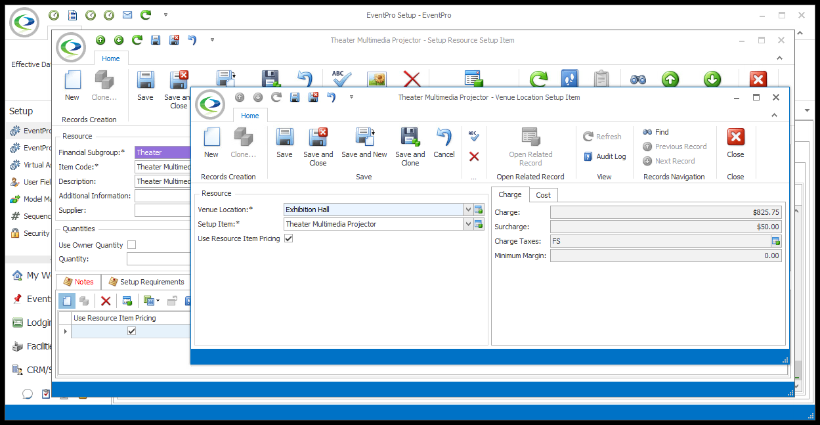The width and height of the screenshot is (820, 425).
Task: Click Save in the Setup Resource window ribbon
Action: tap(145, 86)
